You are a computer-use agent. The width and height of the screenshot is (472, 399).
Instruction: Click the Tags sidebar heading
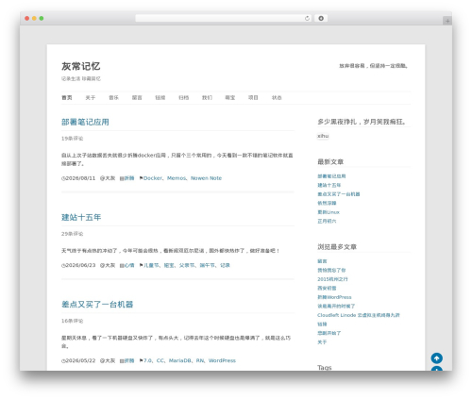(x=325, y=367)
